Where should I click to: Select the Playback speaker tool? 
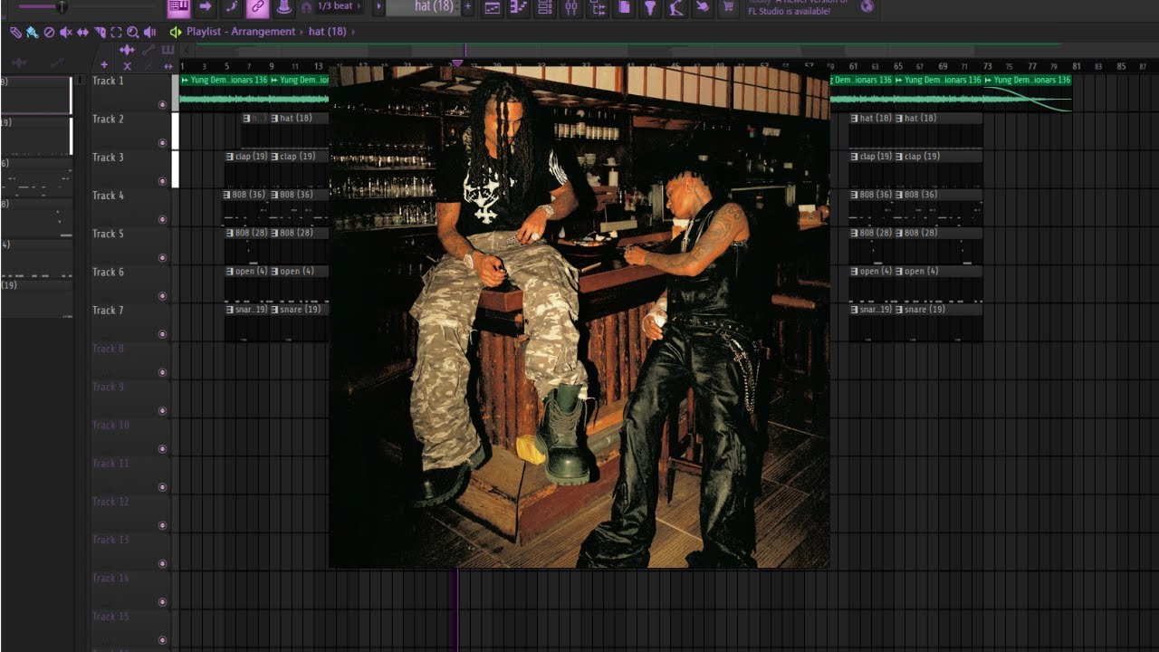pos(149,32)
